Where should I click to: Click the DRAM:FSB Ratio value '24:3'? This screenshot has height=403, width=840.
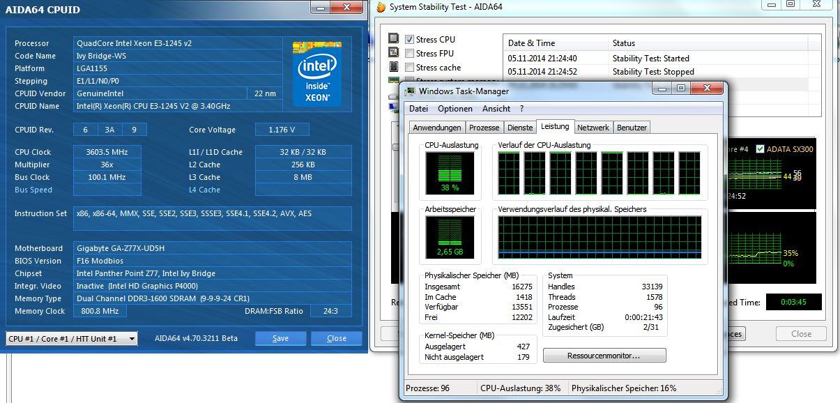330,311
